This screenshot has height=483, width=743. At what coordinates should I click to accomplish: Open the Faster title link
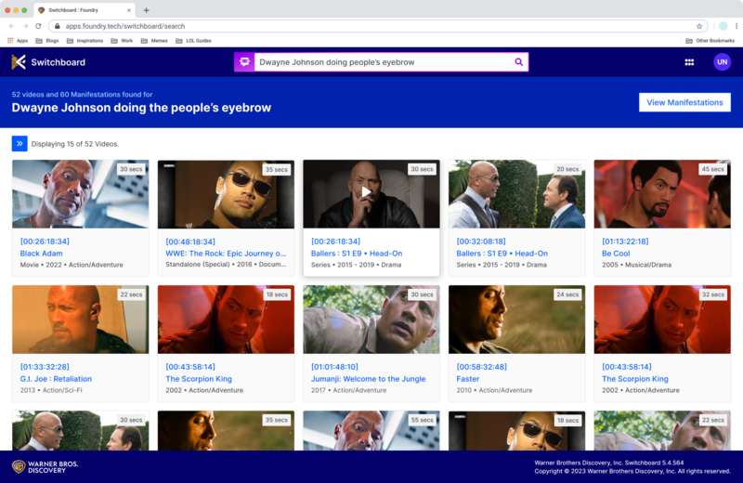(468, 379)
